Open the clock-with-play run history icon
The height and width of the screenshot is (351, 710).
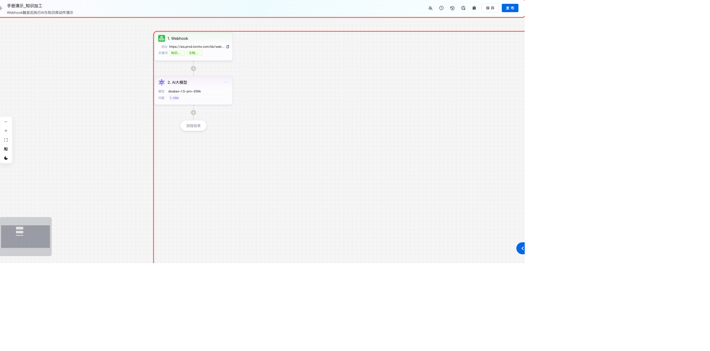(x=463, y=8)
